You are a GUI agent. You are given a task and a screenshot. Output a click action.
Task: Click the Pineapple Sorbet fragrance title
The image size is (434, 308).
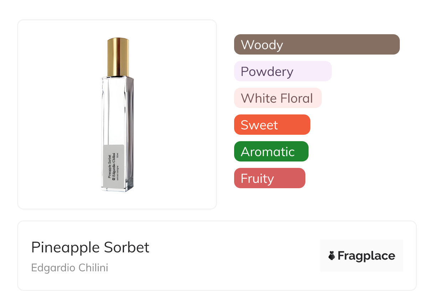click(x=91, y=247)
